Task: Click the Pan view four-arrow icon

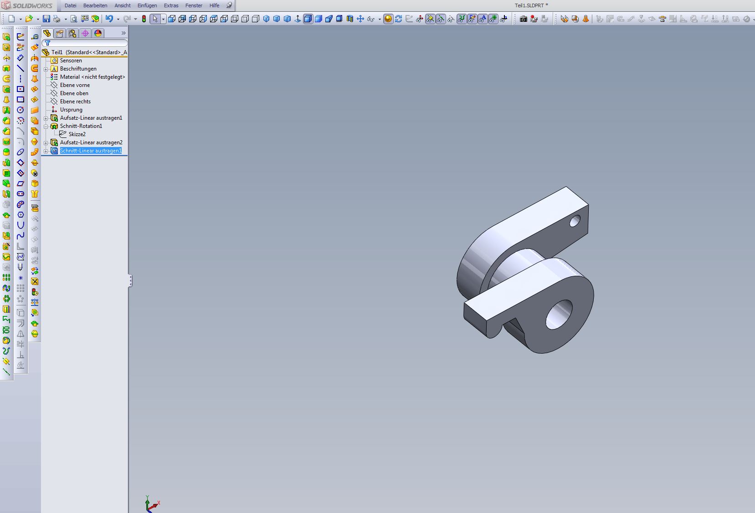Action: pyautogui.click(x=360, y=19)
